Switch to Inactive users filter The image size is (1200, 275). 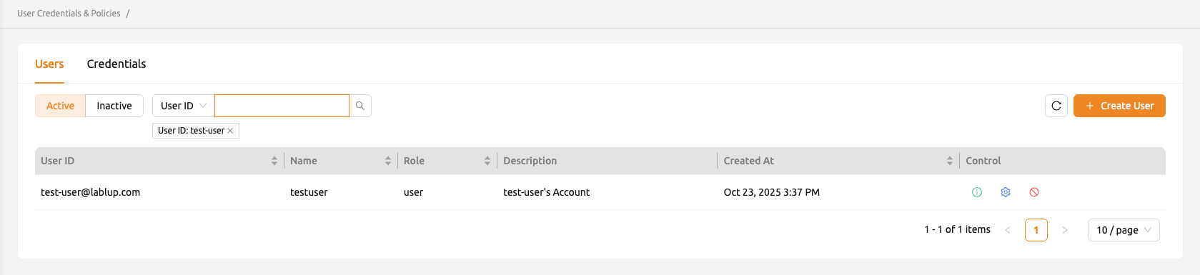point(114,106)
